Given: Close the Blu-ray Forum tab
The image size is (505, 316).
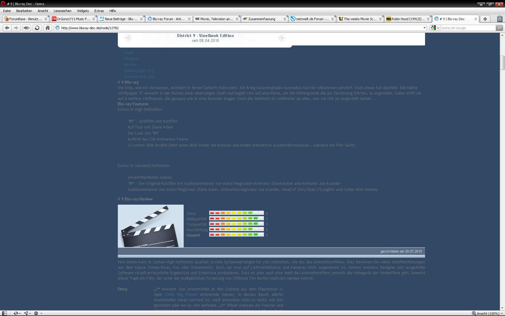Looking at the screenshot, I should click(189, 19).
